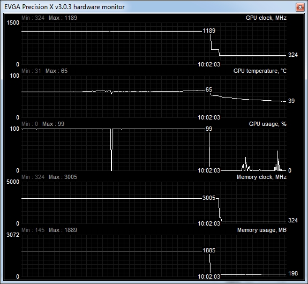
Task: Click the 'GPU temperature, °C' graph label
Action: (x=260, y=71)
